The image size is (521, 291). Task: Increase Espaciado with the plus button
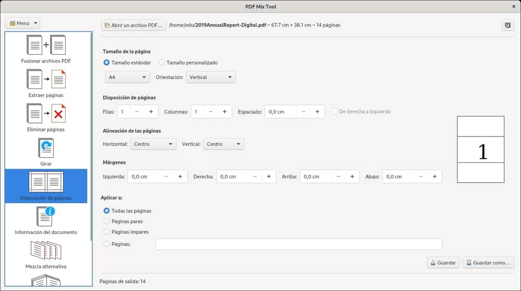coord(317,112)
